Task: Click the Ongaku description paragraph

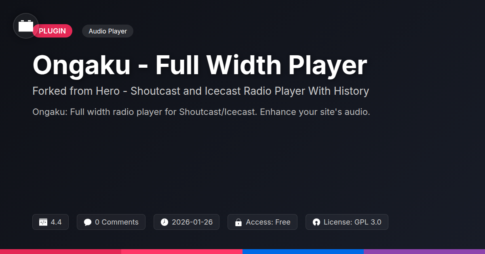Action: point(201,112)
